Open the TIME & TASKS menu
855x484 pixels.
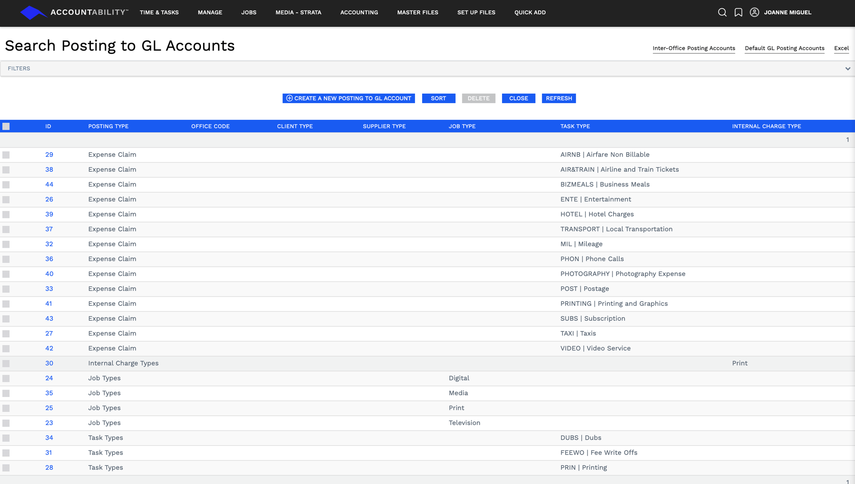click(159, 12)
